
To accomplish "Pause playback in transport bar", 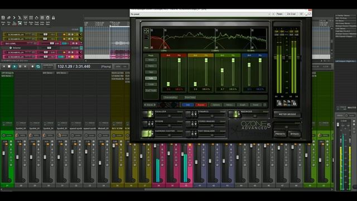I will click(x=20, y=66).
